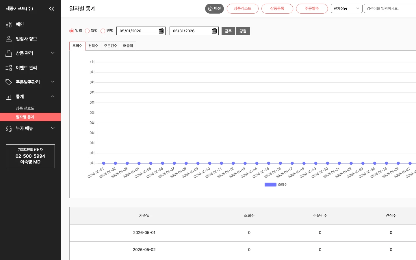Click the 상품 관리 shopping bag icon

[x=9, y=53]
